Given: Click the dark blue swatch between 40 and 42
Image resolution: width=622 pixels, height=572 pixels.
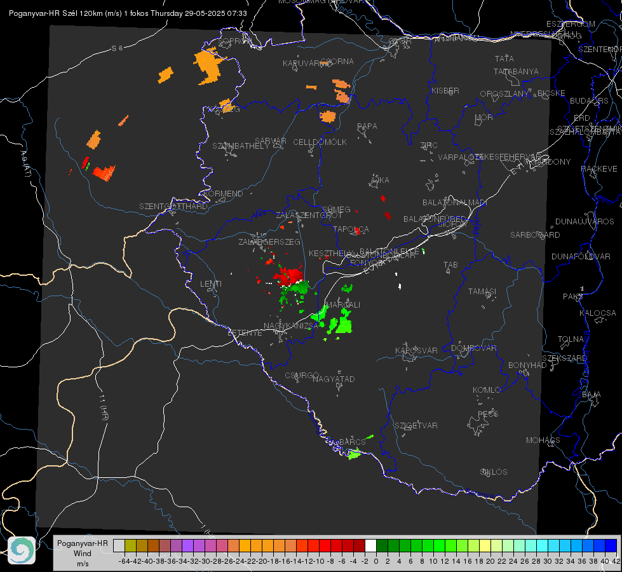Looking at the screenshot, I should 611,545.
